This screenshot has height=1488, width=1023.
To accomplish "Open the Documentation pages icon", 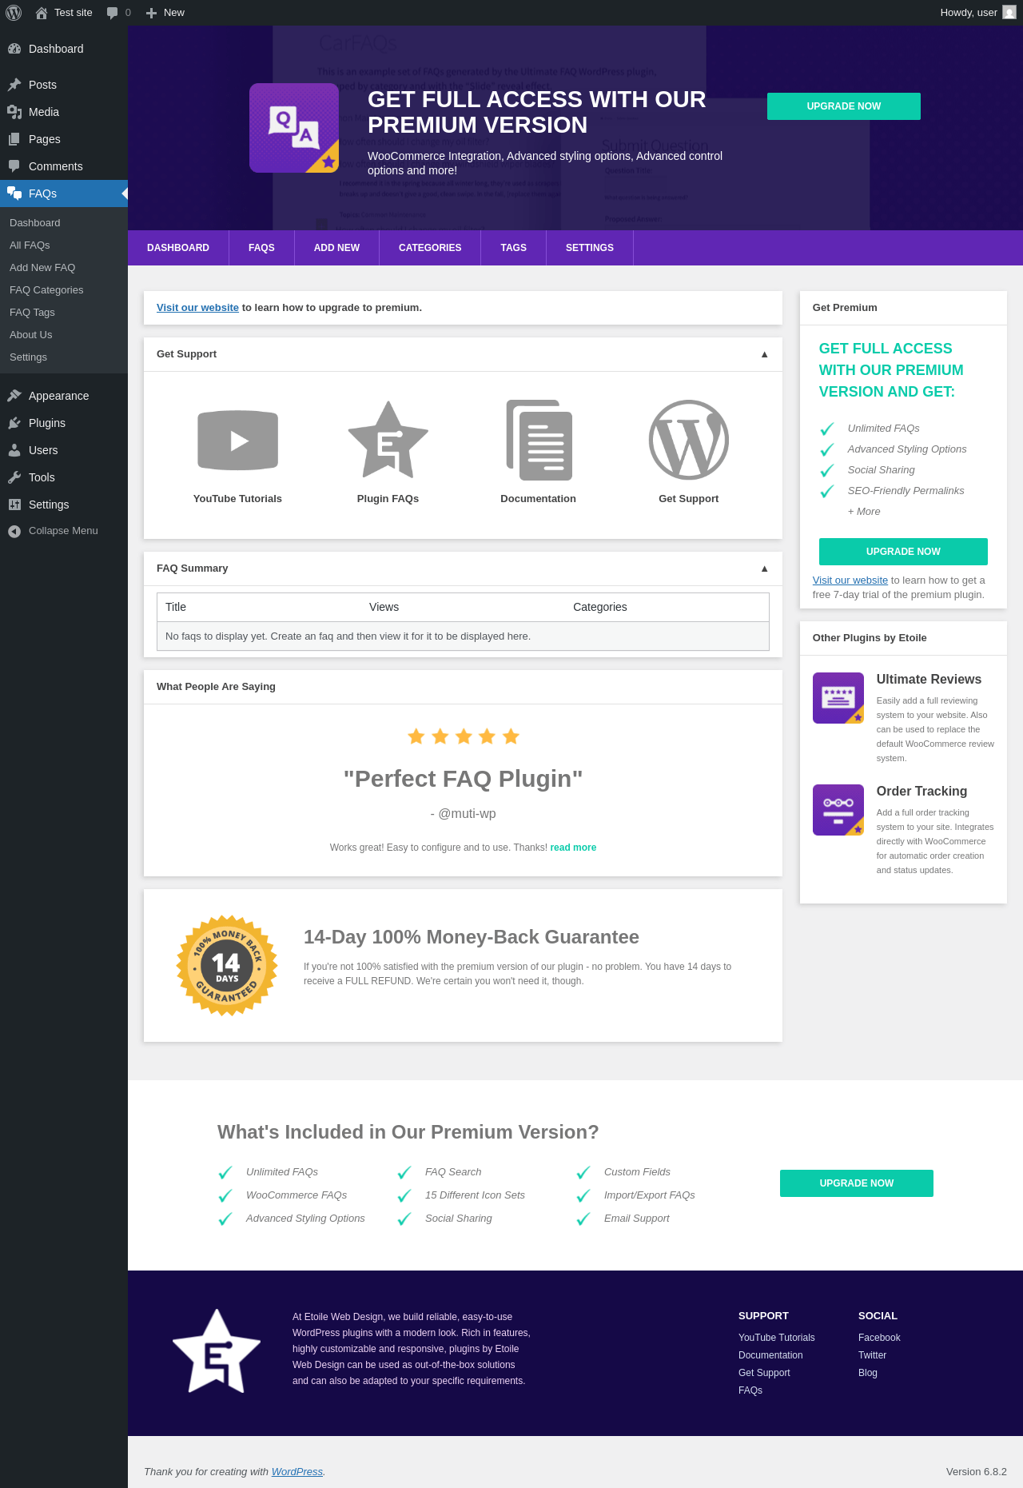I will (539, 441).
